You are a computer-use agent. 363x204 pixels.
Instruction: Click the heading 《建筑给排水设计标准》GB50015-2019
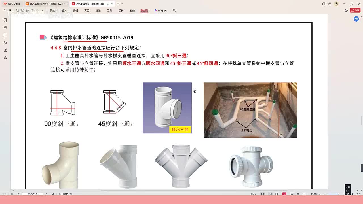coord(91,37)
